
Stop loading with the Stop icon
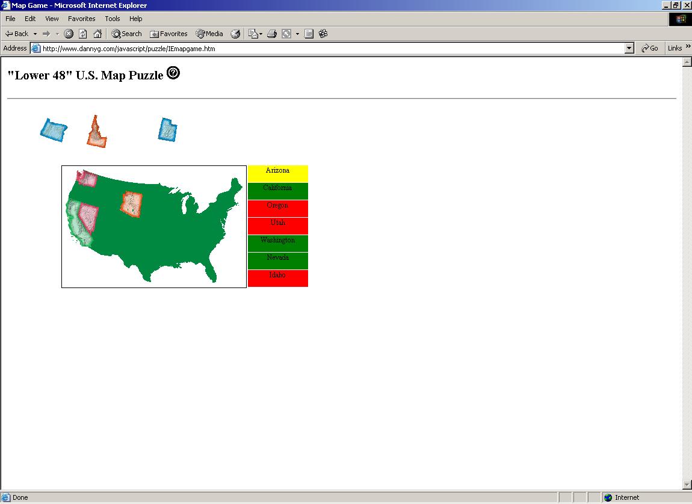(x=69, y=34)
